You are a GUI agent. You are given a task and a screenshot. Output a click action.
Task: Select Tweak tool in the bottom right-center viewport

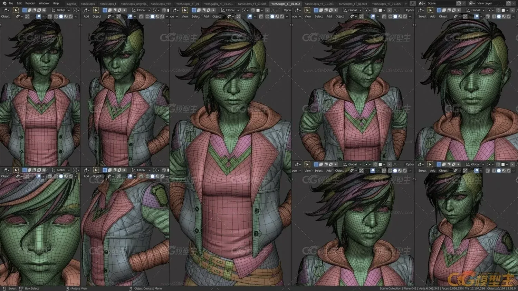(307, 164)
